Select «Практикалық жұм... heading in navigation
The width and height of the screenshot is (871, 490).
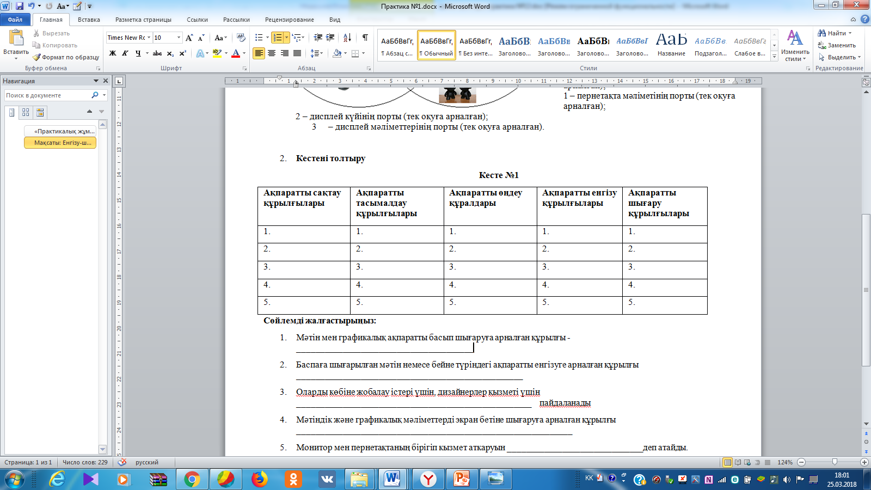tap(60, 131)
